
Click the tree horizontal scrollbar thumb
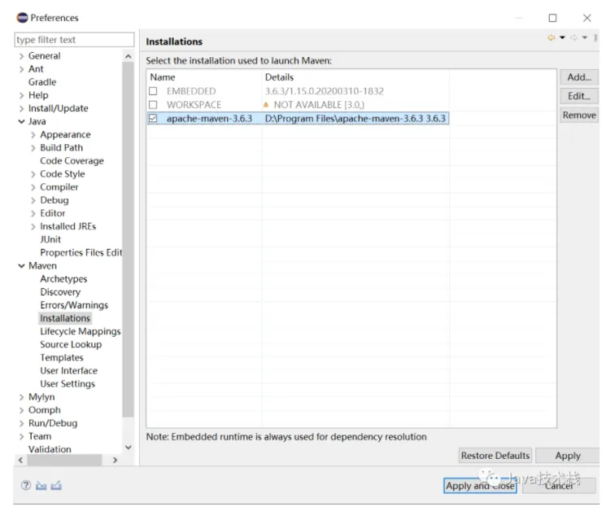(x=64, y=460)
